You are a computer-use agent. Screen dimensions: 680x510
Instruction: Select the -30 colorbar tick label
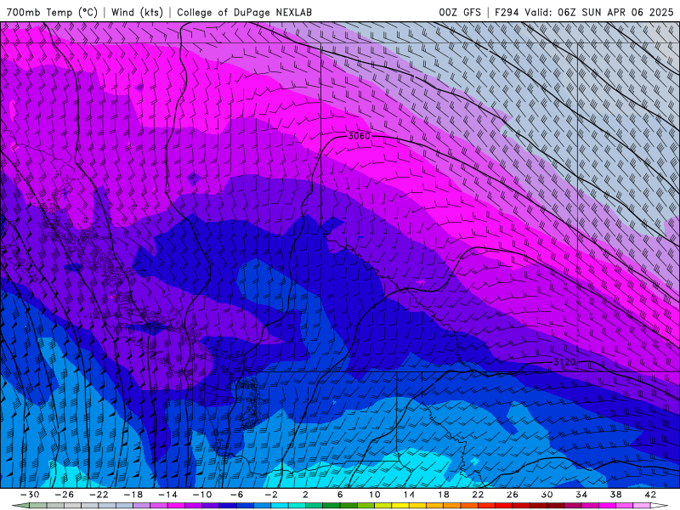[30, 495]
